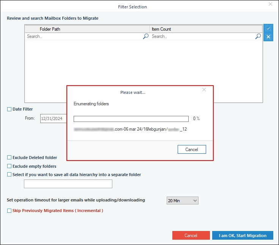Click the Folder Path column header
The width and height of the screenshot is (279, 245).
pos(87,29)
